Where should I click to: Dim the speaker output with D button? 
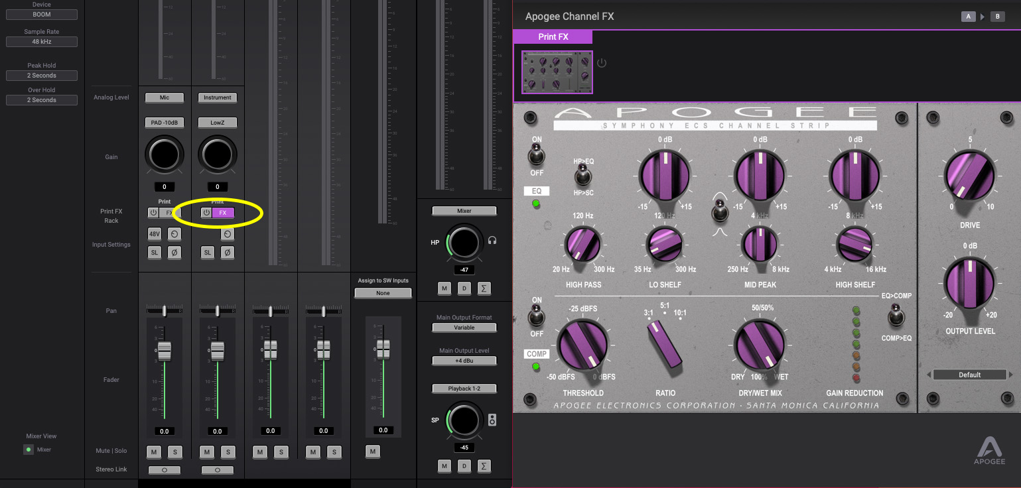click(x=464, y=466)
